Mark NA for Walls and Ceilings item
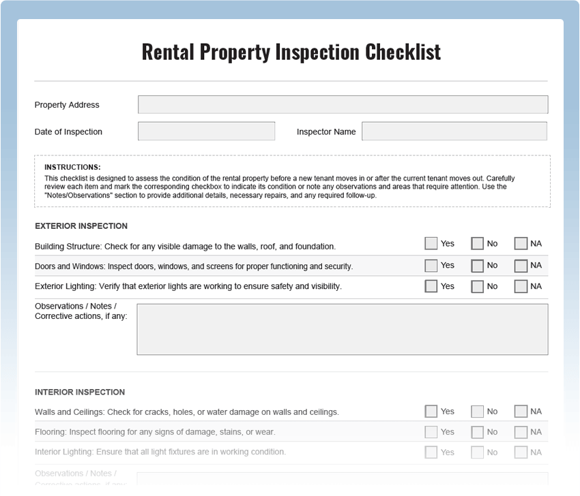Screen dimensions: 580x496 click(521, 411)
